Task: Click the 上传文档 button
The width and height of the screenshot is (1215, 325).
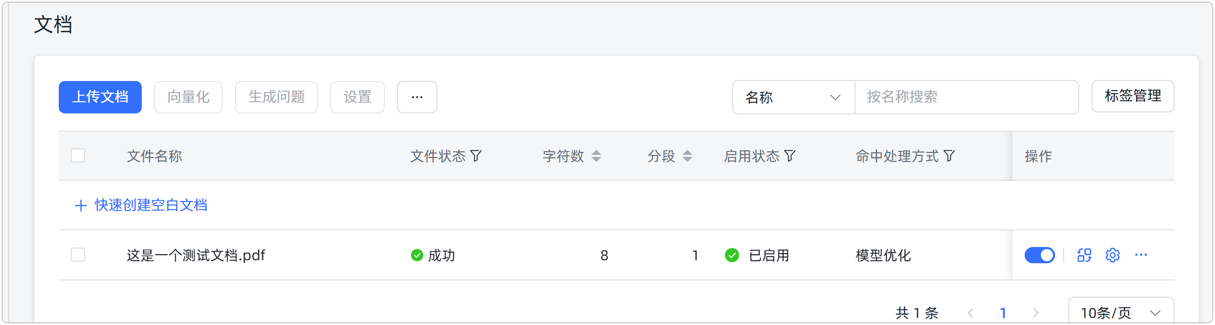Action: tap(100, 97)
